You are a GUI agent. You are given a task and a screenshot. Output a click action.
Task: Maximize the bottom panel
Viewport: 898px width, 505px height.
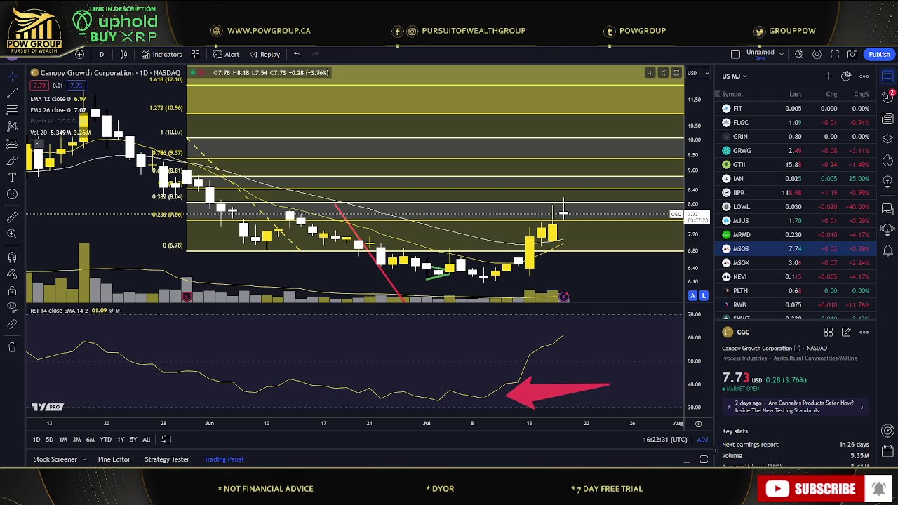[x=704, y=459]
